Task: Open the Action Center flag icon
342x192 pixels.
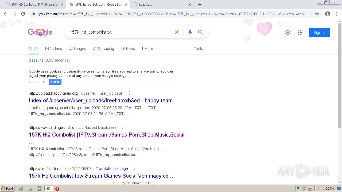Action: click(x=316, y=189)
